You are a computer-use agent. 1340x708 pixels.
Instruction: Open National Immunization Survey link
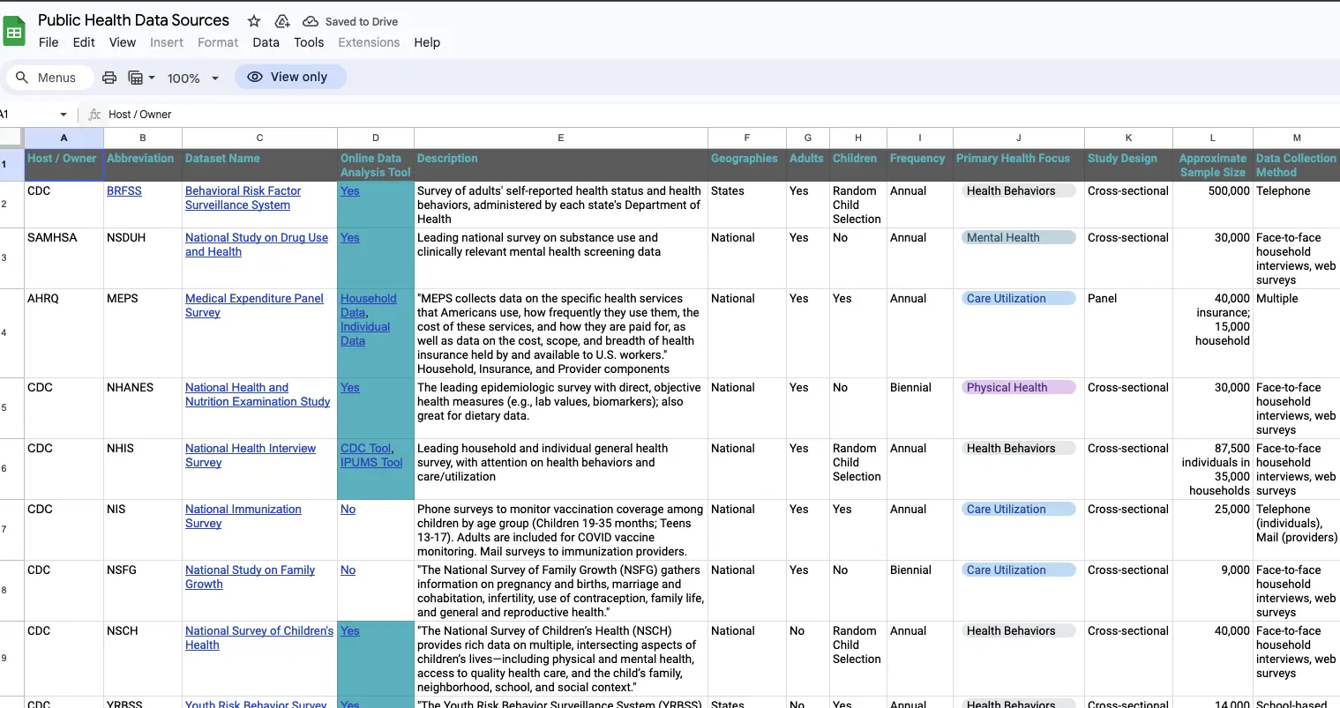243,516
